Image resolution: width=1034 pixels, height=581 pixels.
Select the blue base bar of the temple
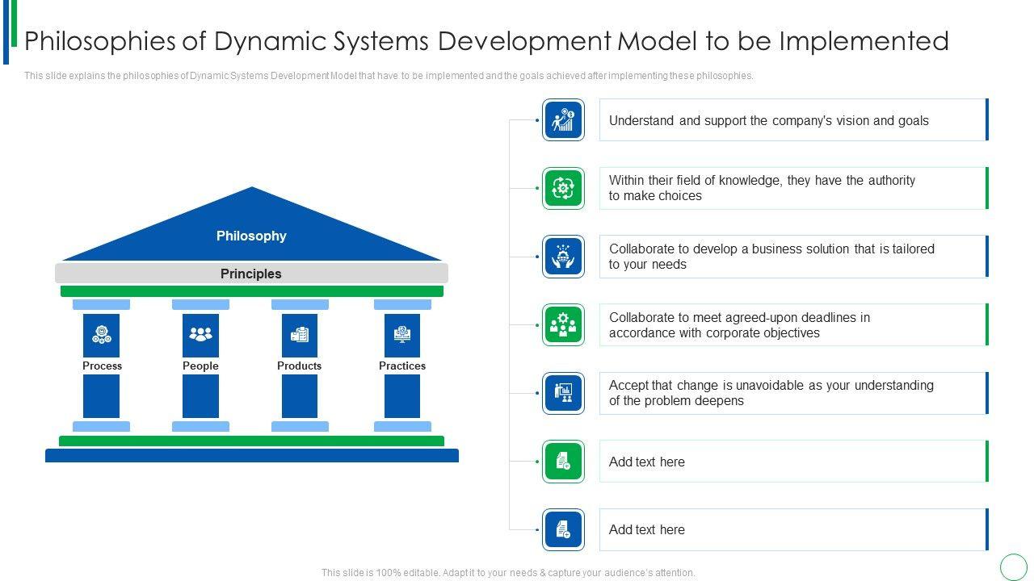coord(251,456)
